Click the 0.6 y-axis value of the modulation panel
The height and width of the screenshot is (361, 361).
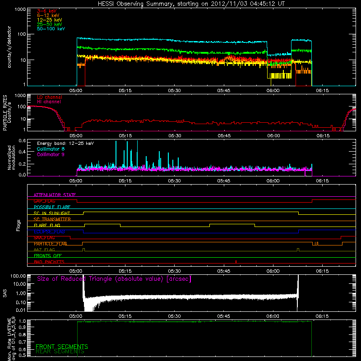[x=22, y=140]
